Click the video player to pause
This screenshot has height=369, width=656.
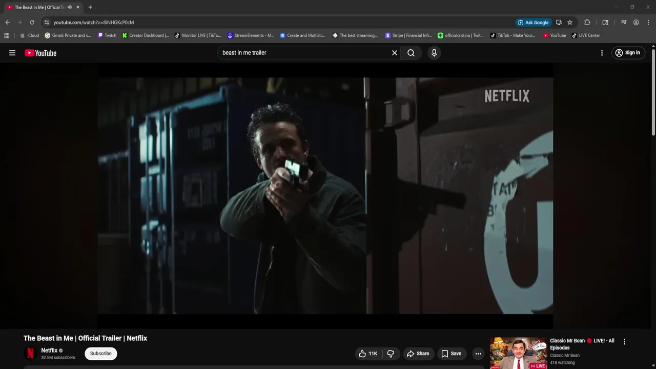[x=325, y=196]
